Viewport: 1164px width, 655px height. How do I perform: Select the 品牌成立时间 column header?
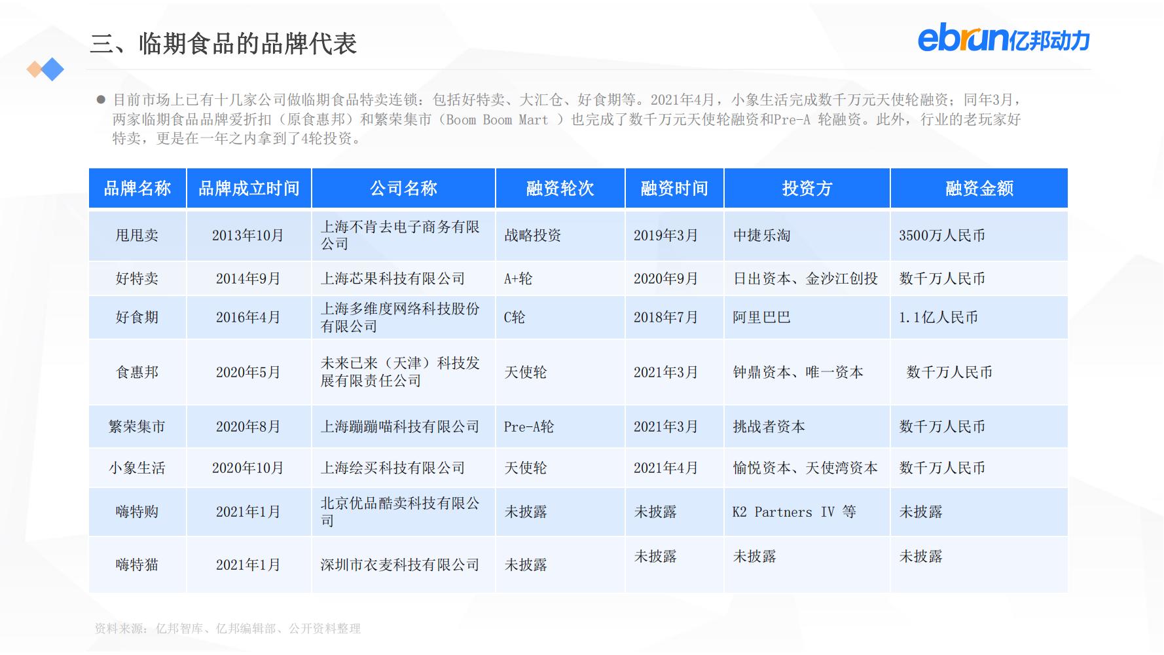249,188
